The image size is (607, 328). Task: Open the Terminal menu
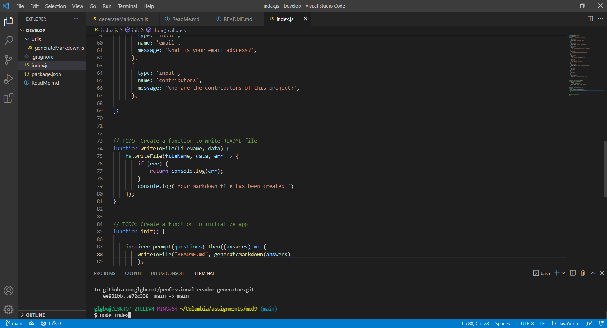pos(127,6)
